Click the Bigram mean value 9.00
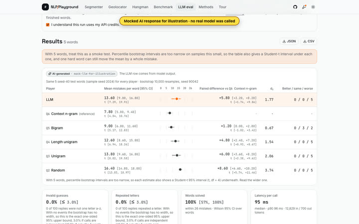Screen dimensions: 359x224 (108, 126)
